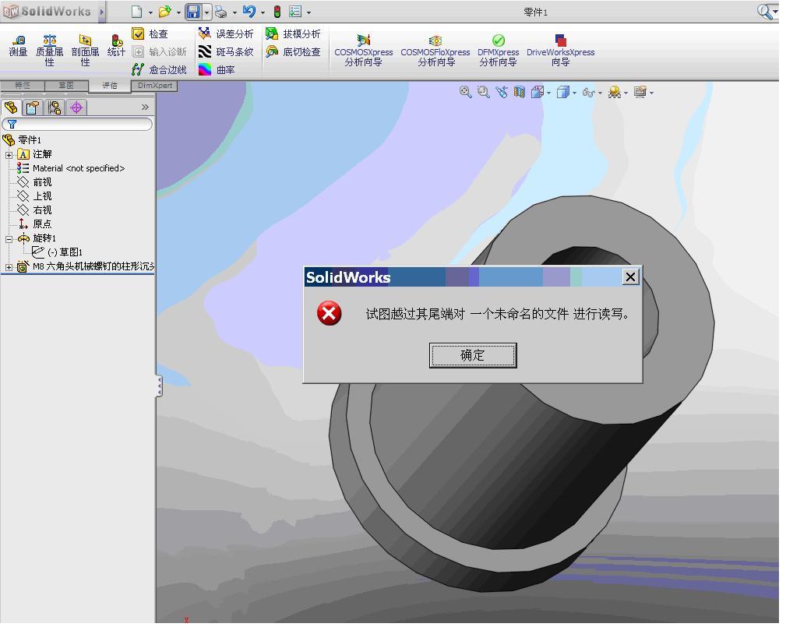This screenshot has height=627, width=786.
Task: Collapse the 旋转1 revolve feature node
Action: tap(9, 239)
